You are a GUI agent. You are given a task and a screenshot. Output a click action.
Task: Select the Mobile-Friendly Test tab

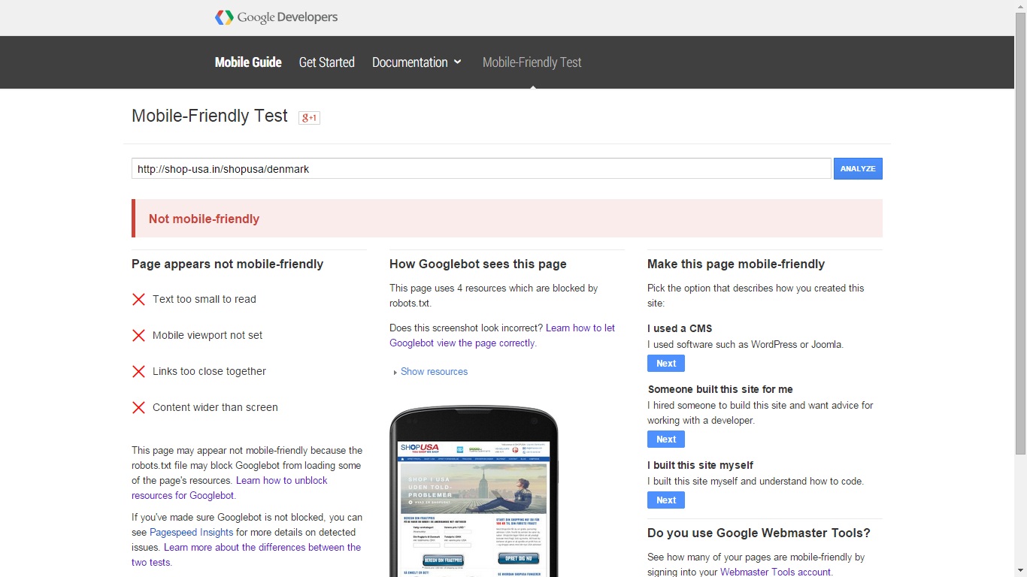(532, 62)
